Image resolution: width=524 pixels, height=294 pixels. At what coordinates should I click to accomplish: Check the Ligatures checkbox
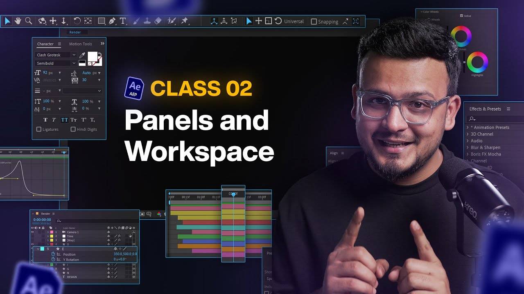tap(39, 129)
